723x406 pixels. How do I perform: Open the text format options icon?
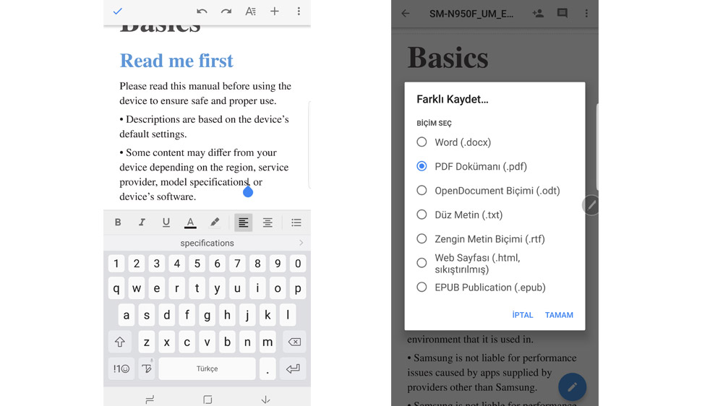click(250, 11)
